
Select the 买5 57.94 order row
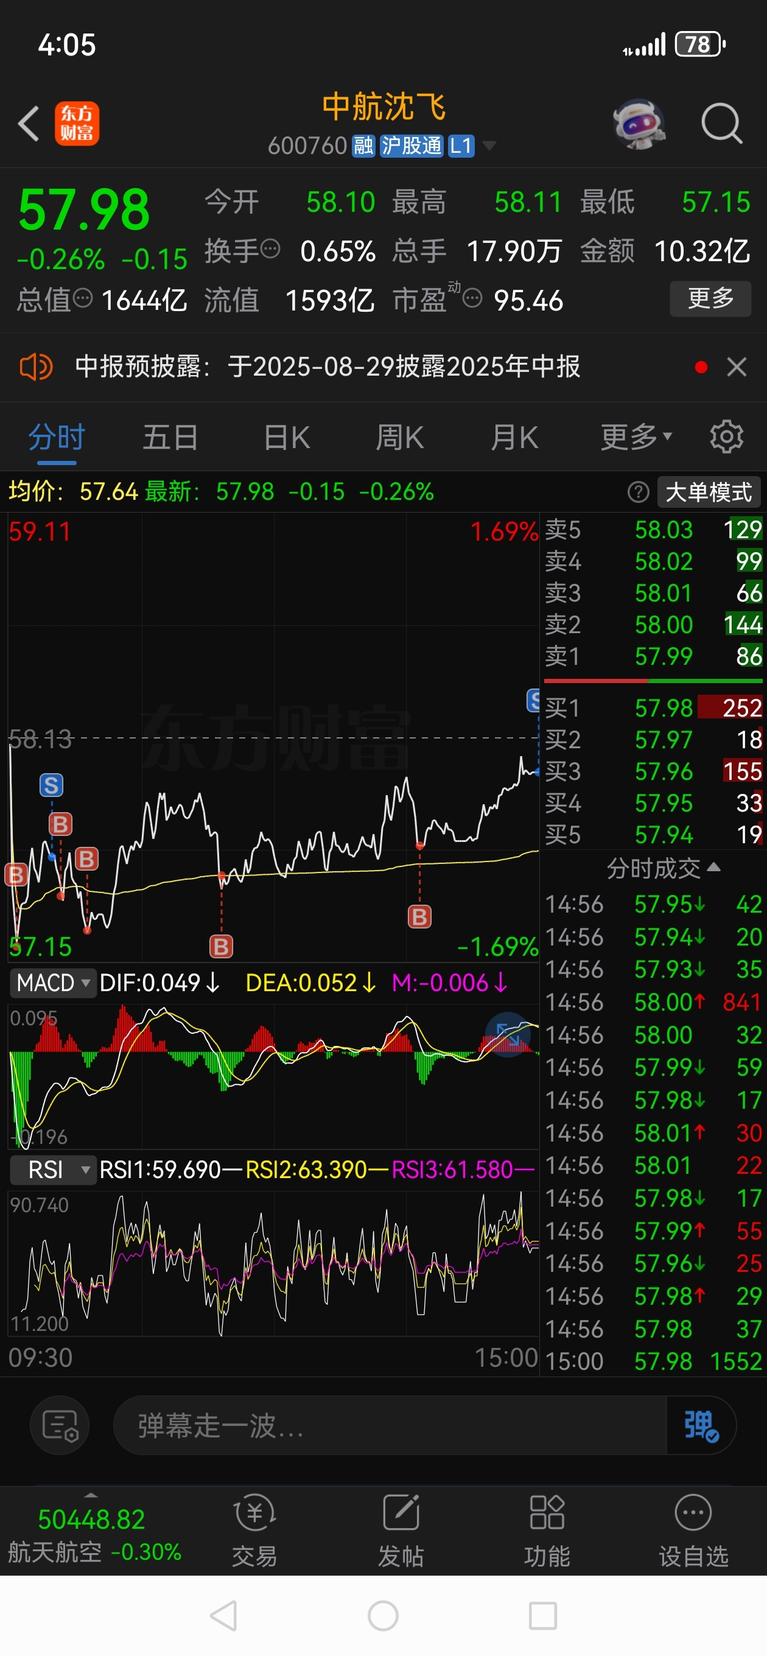point(653,835)
